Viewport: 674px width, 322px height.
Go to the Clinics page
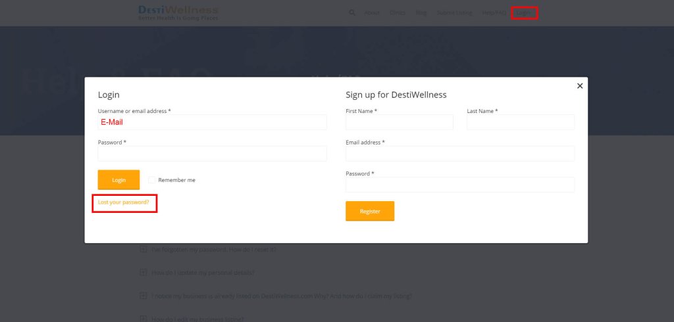(398, 12)
